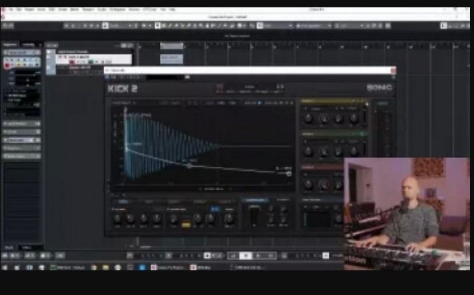Open Chrome from the taskbar

coord(94,268)
